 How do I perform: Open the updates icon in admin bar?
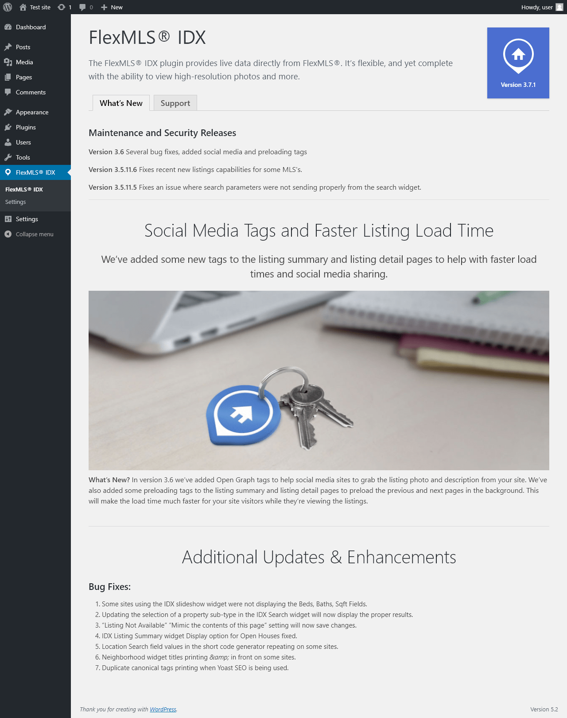tap(62, 7)
